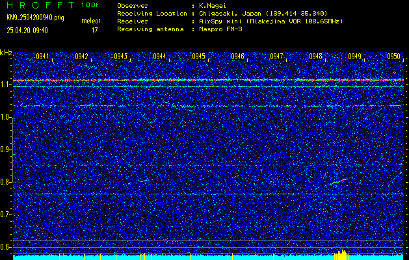
Task: Click the meteor echo streak near 0948
Action: [339, 181]
